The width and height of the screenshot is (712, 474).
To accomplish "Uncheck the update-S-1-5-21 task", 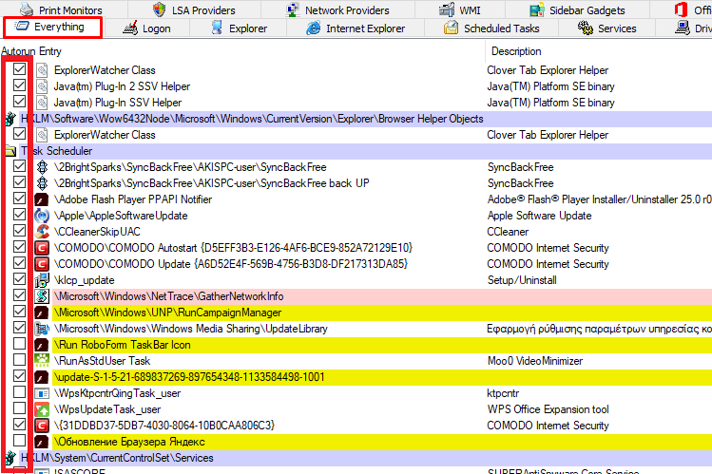I will coord(20,376).
